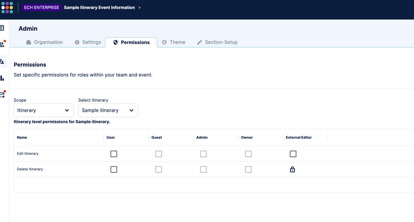
Task: Click the Settings gear icon
Action: (77, 42)
